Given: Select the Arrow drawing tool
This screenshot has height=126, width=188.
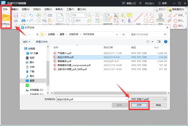Looking at the screenshot, I should point(146,16).
